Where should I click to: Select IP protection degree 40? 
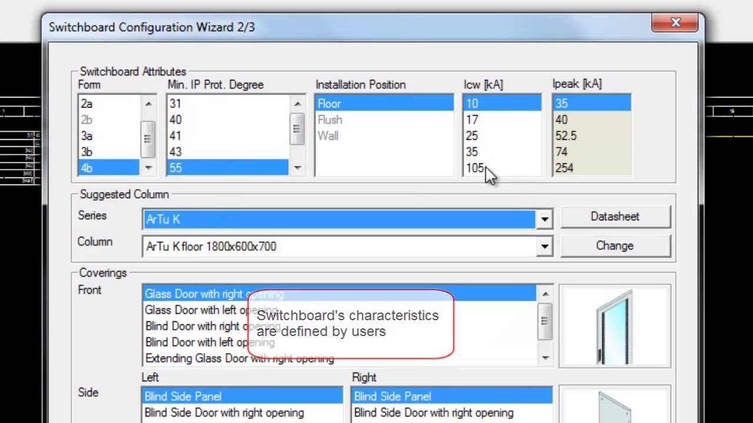click(x=228, y=120)
